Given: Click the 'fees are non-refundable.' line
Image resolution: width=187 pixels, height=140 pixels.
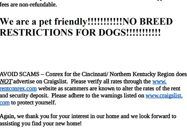Looking at the screenshot, I should pos(28,5).
